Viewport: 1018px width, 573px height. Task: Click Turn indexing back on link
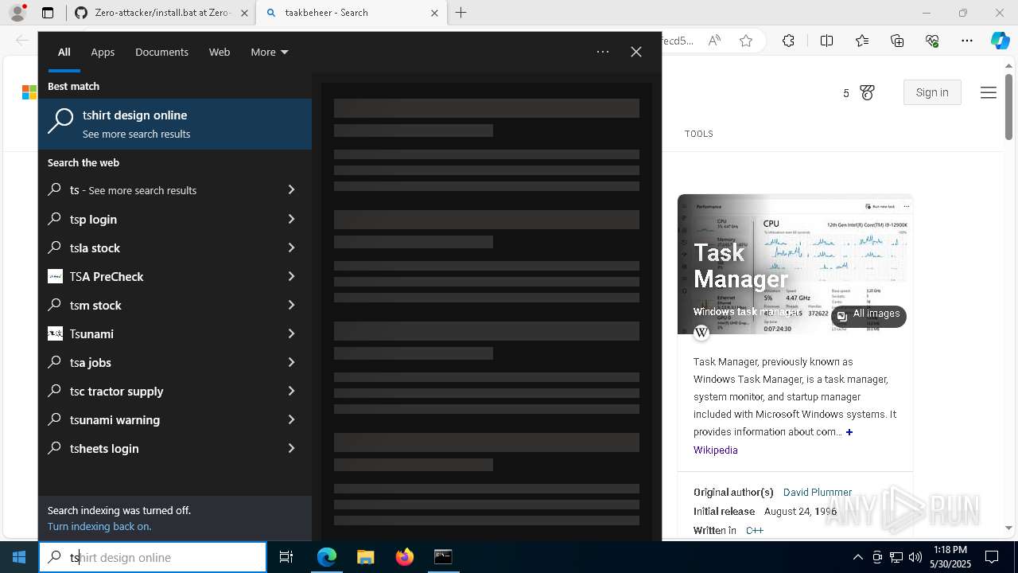tap(99, 526)
